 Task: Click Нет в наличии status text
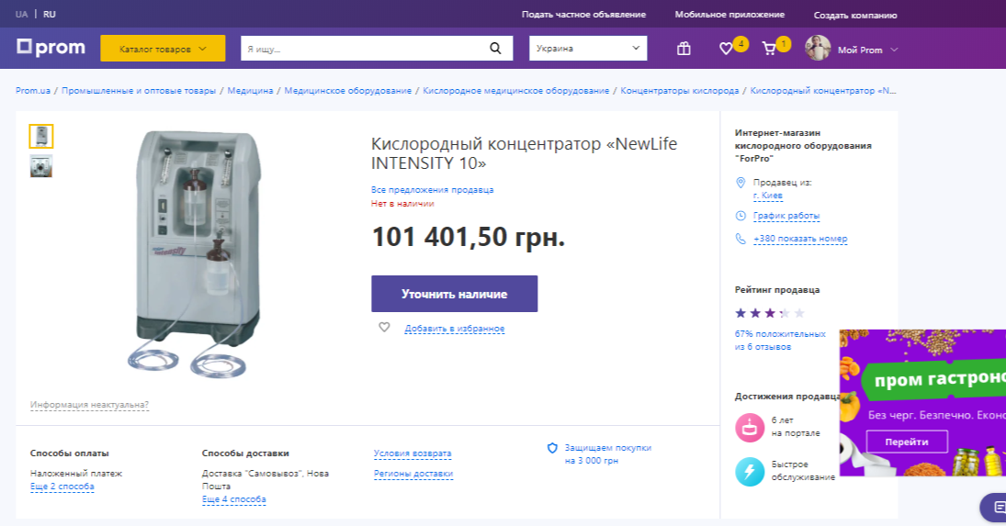(x=402, y=203)
